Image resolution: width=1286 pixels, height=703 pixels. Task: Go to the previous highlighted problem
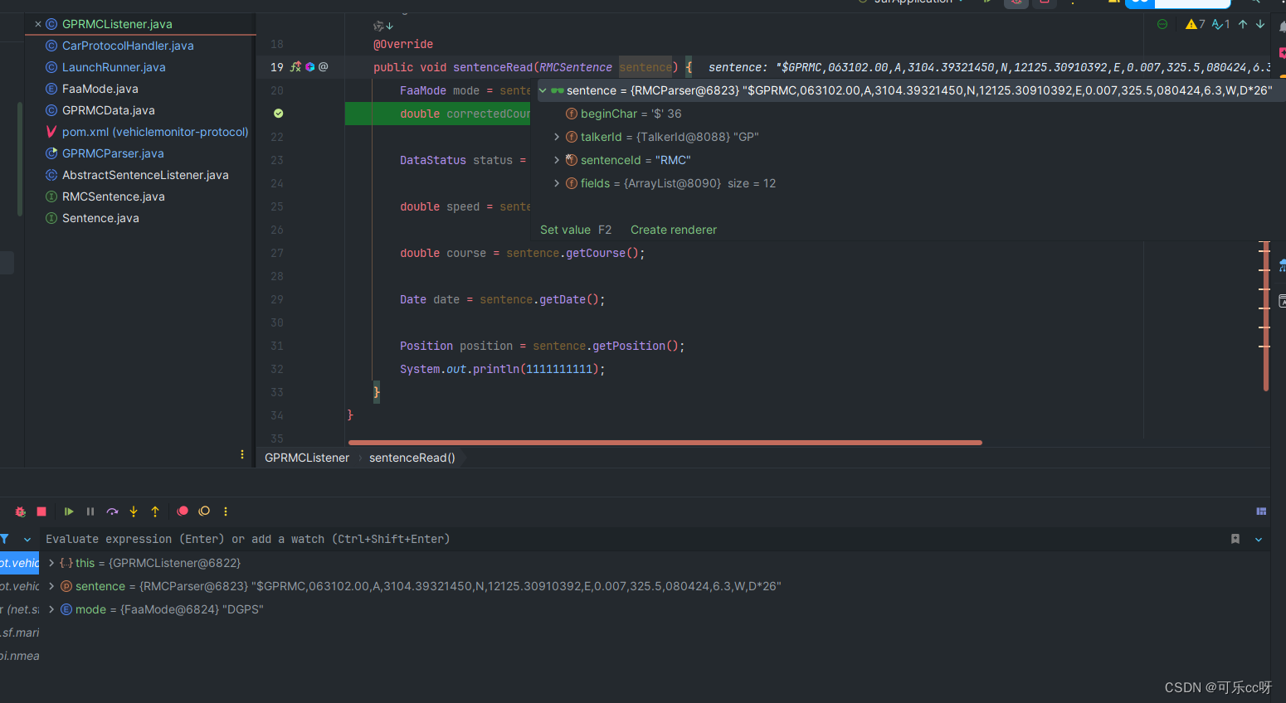point(1243,24)
